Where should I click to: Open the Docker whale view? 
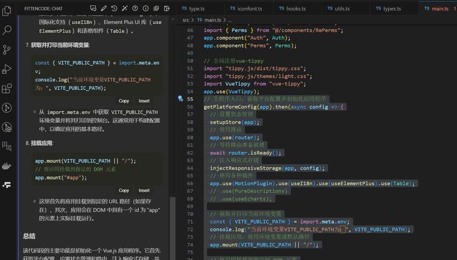pos(7,166)
